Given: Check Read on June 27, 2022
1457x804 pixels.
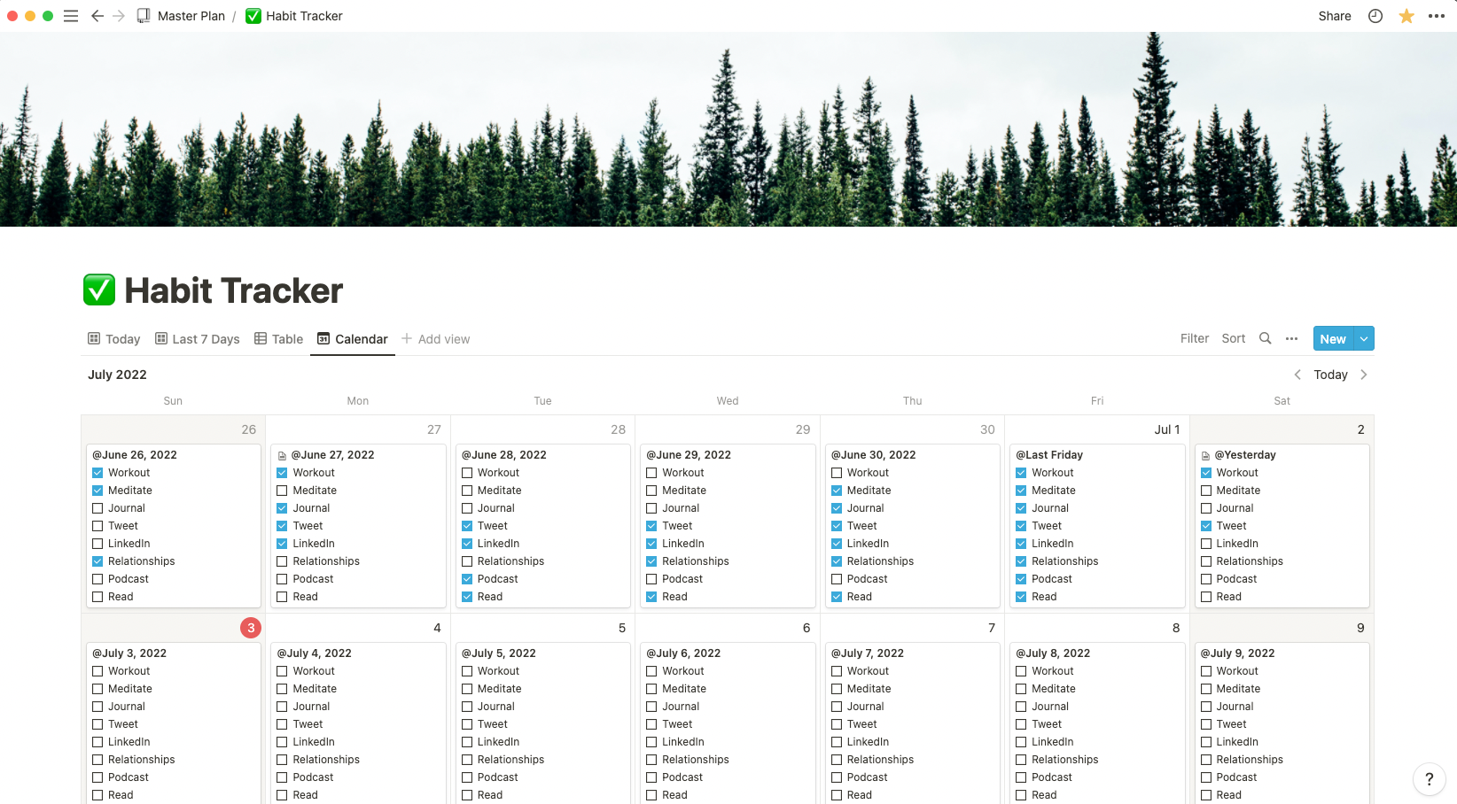Looking at the screenshot, I should [x=282, y=597].
